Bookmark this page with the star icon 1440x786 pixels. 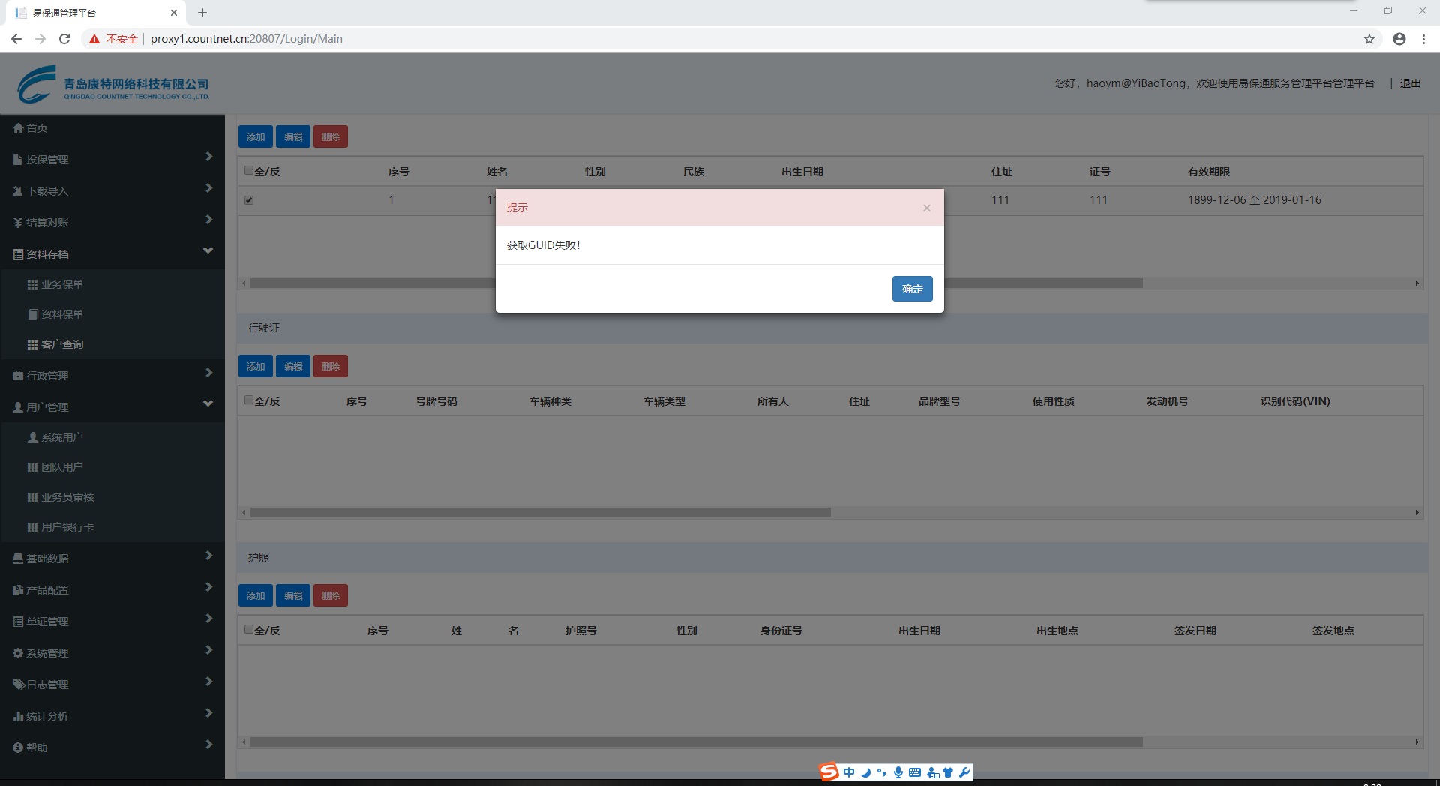pos(1369,39)
